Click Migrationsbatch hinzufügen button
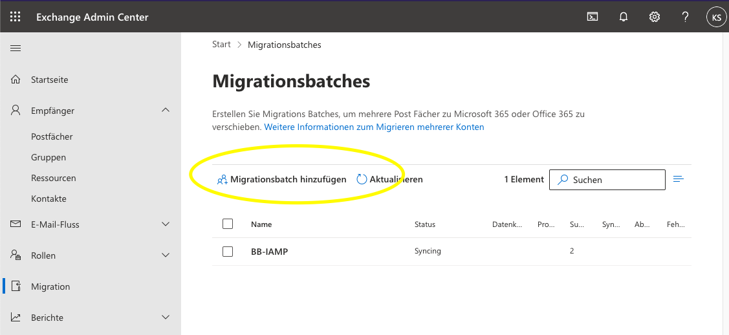729x335 pixels. coord(282,179)
